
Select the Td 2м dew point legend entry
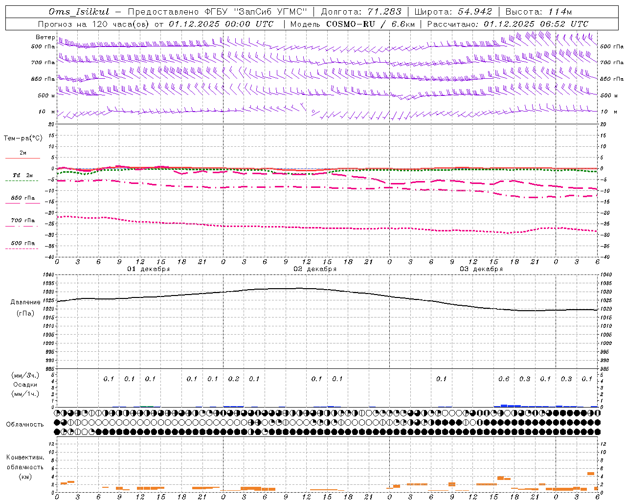pos(23,175)
